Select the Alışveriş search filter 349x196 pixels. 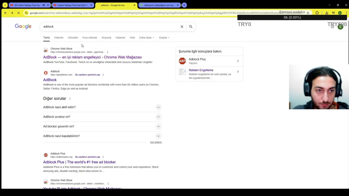106,38
